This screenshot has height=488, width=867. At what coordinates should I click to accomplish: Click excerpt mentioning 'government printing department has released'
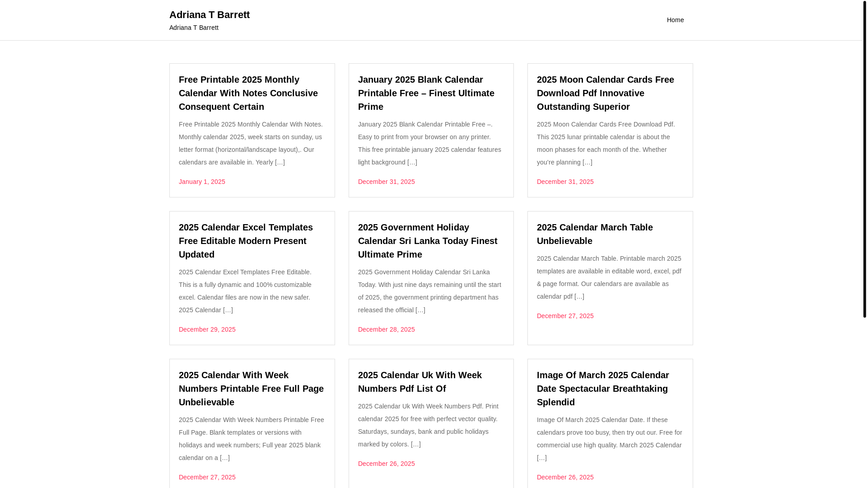click(x=431, y=291)
